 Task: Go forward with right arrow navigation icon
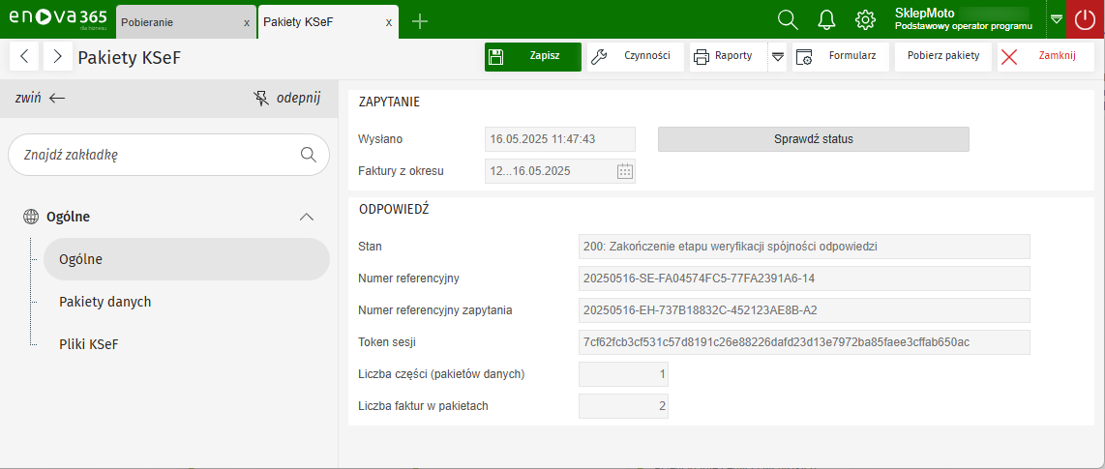58,57
